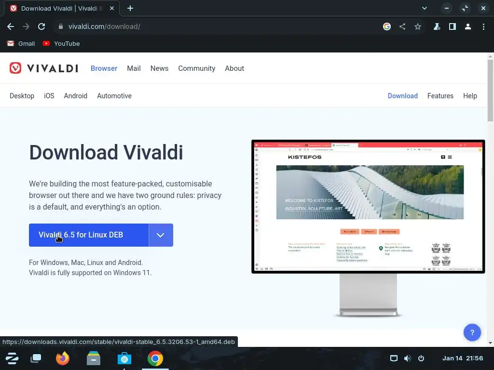494x370 pixels.
Task: Open the screen keyboard tray icon
Action: click(x=394, y=358)
